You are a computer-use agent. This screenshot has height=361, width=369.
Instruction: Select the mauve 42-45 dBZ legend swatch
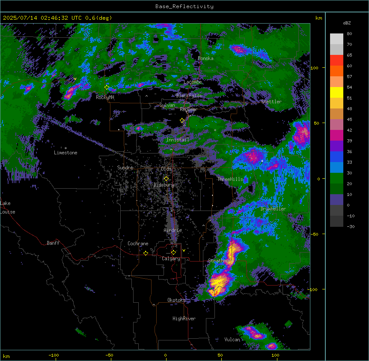pos(336,125)
